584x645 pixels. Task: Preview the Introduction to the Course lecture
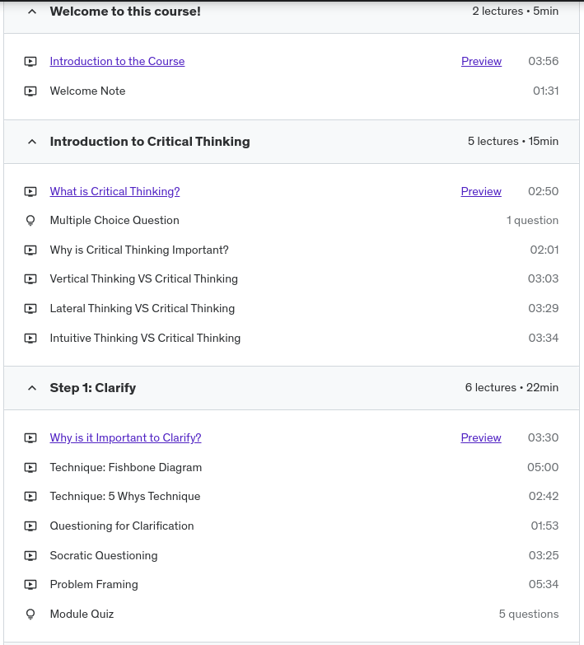tap(481, 62)
